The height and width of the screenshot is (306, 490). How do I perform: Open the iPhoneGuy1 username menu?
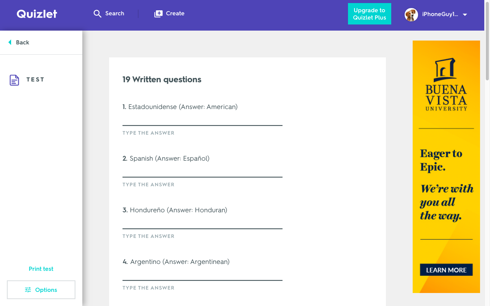(x=440, y=14)
